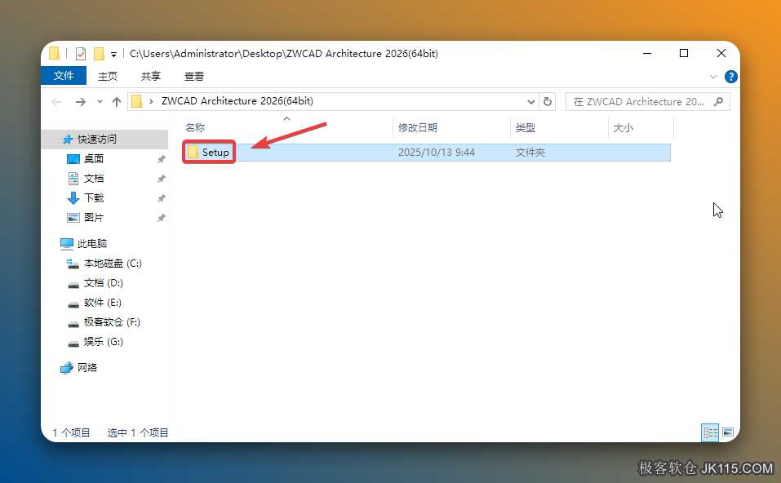
Task: Open the 极客软仓 (F:) drive
Action: 112,322
